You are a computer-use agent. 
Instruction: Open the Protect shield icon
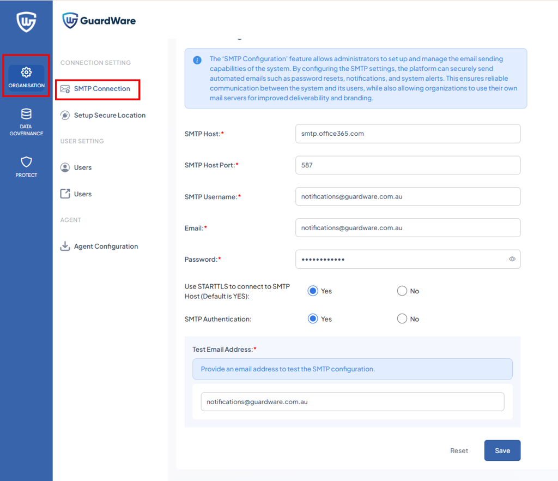coord(26,162)
